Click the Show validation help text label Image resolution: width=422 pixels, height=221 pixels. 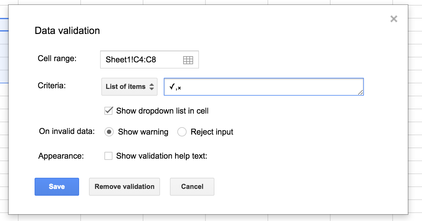tap(162, 156)
